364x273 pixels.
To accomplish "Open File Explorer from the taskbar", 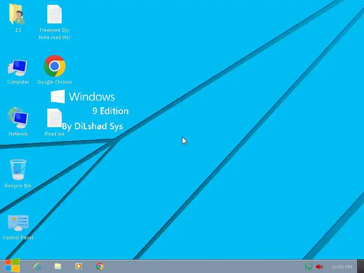I will point(58,266).
